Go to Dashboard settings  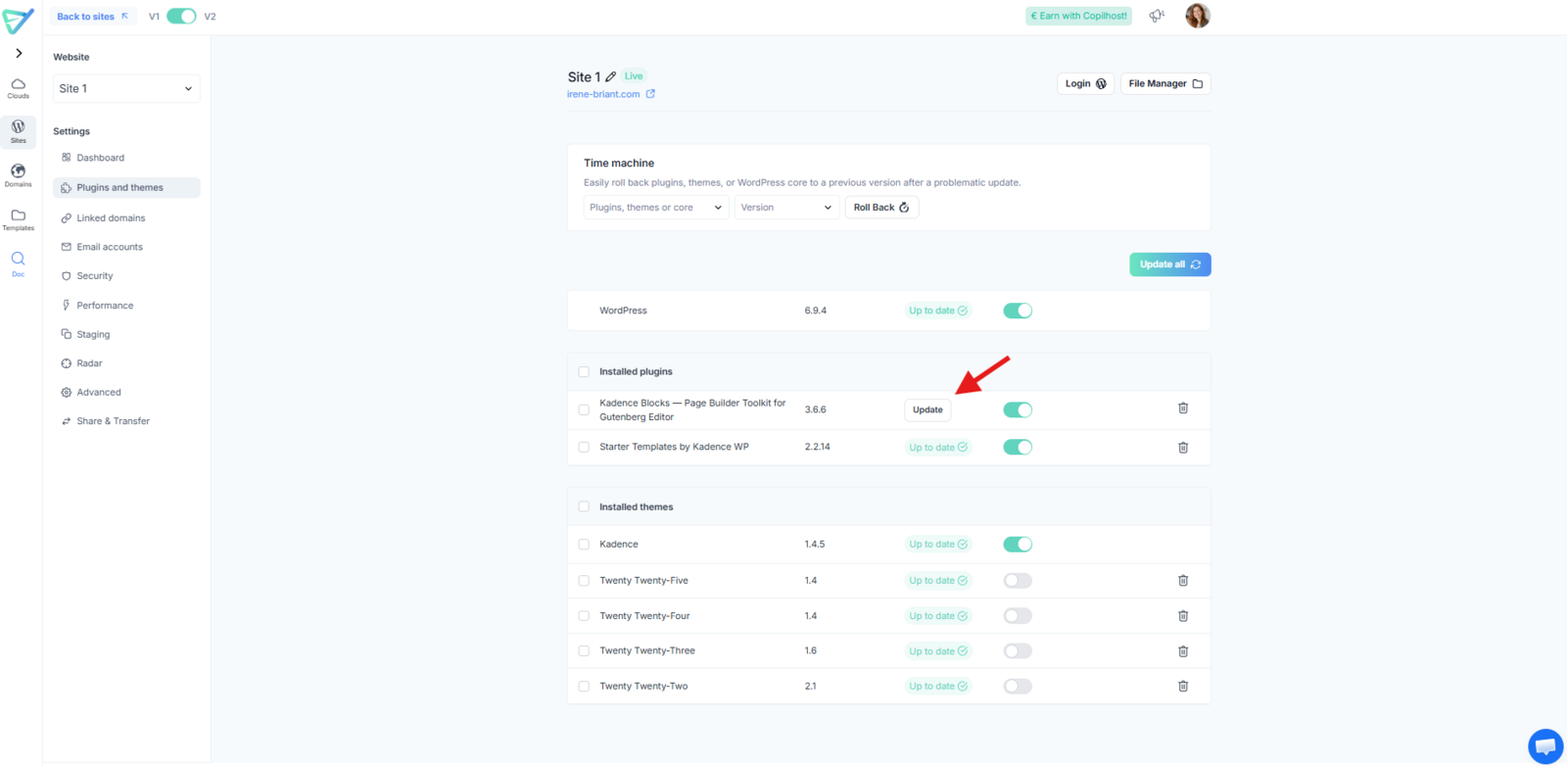pos(126,158)
